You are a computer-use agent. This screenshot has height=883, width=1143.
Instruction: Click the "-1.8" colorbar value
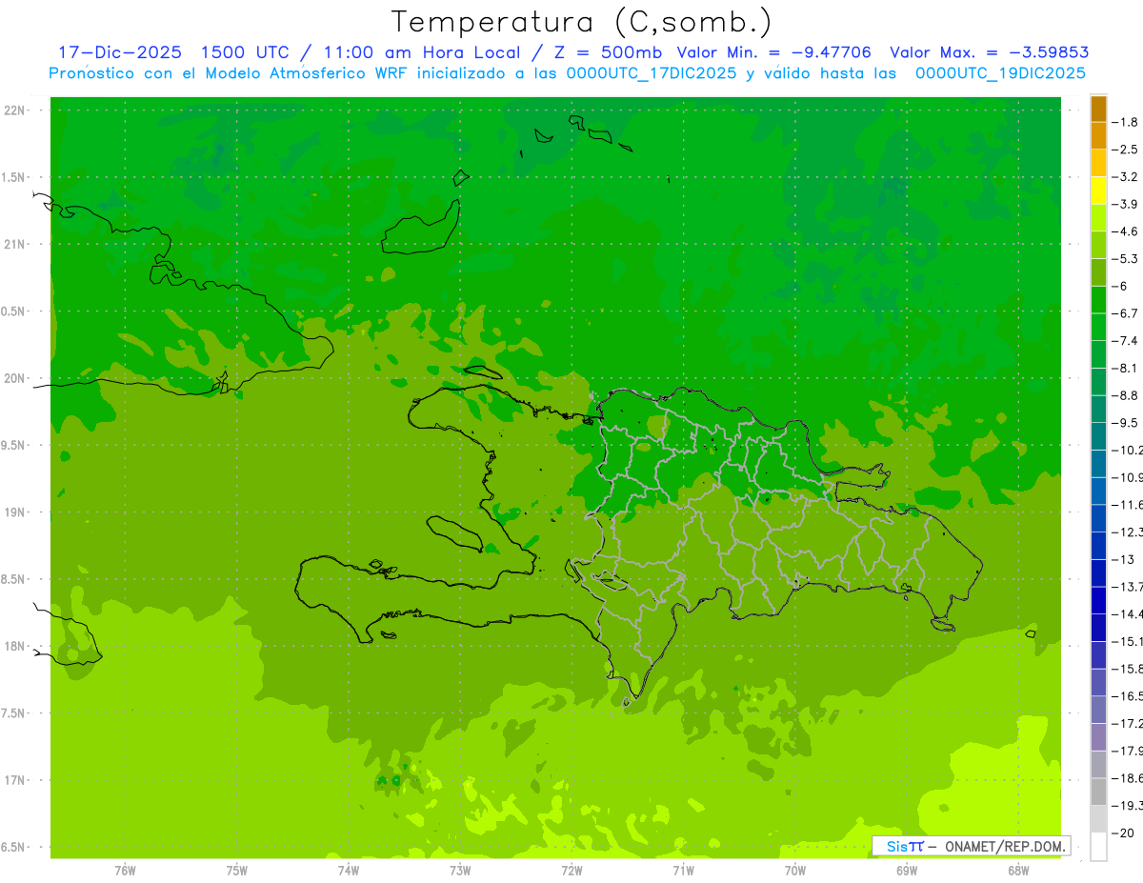(1126, 122)
